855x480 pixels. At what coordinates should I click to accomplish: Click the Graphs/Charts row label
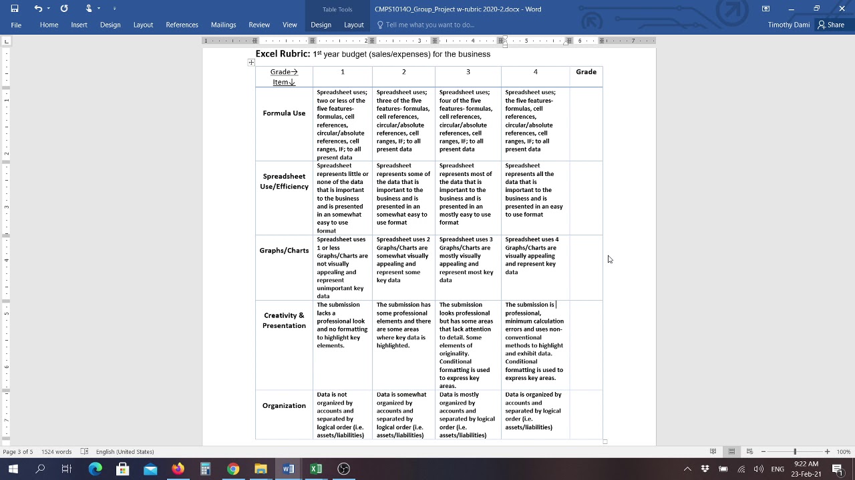(284, 251)
